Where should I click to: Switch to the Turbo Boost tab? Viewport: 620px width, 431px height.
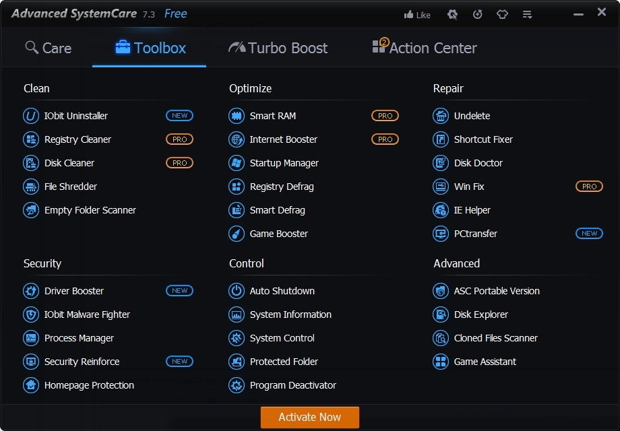click(x=278, y=48)
